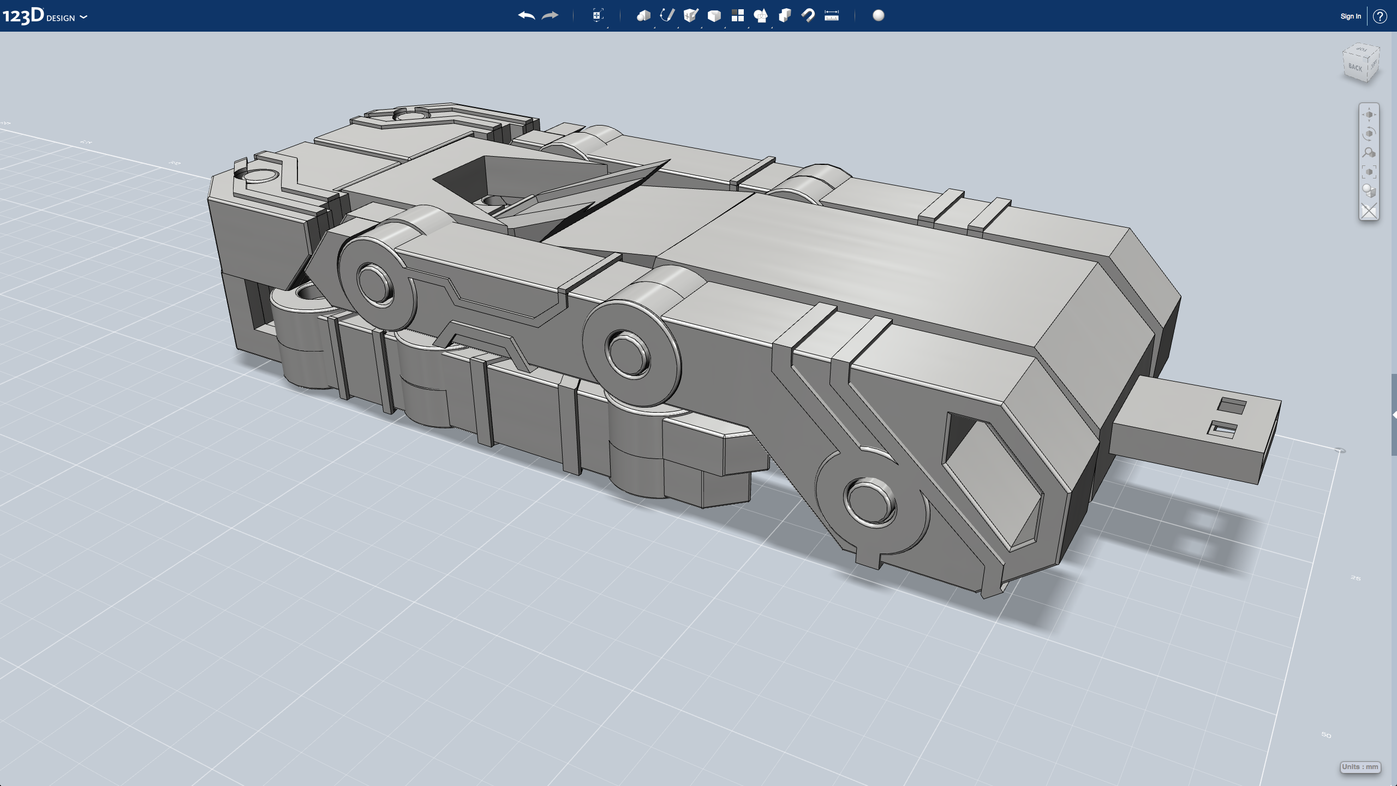Viewport: 1397px width, 786px height.
Task: Toggle the Snap magnet tool
Action: (x=808, y=16)
